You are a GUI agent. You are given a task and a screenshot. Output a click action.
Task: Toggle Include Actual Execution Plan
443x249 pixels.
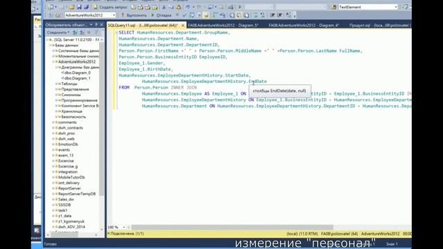pos(215,15)
